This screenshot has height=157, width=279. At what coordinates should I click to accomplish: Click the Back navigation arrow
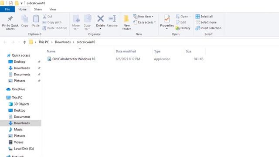[x=5, y=42]
